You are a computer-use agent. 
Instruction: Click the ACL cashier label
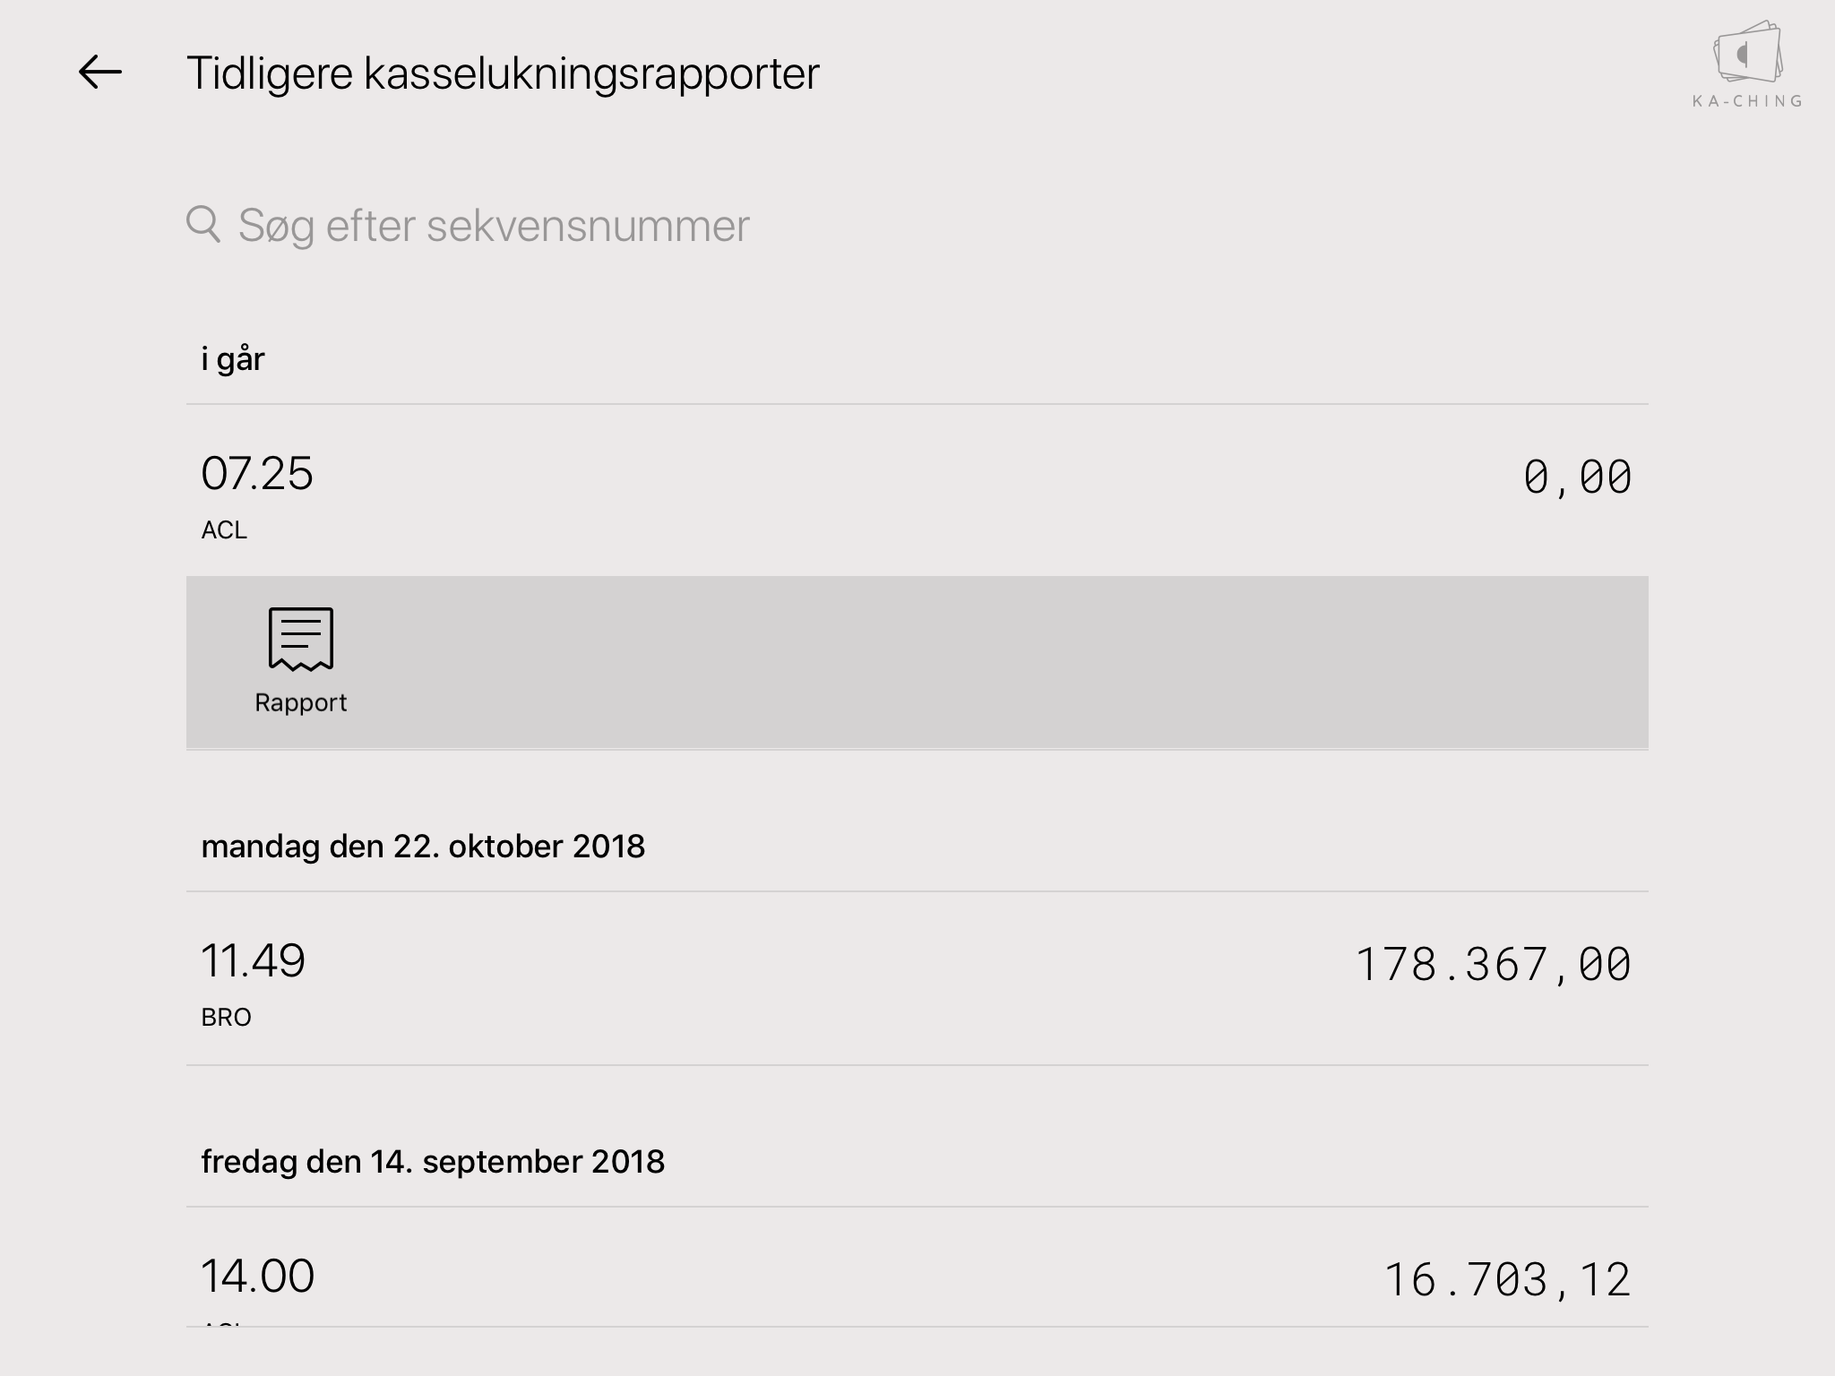224,530
